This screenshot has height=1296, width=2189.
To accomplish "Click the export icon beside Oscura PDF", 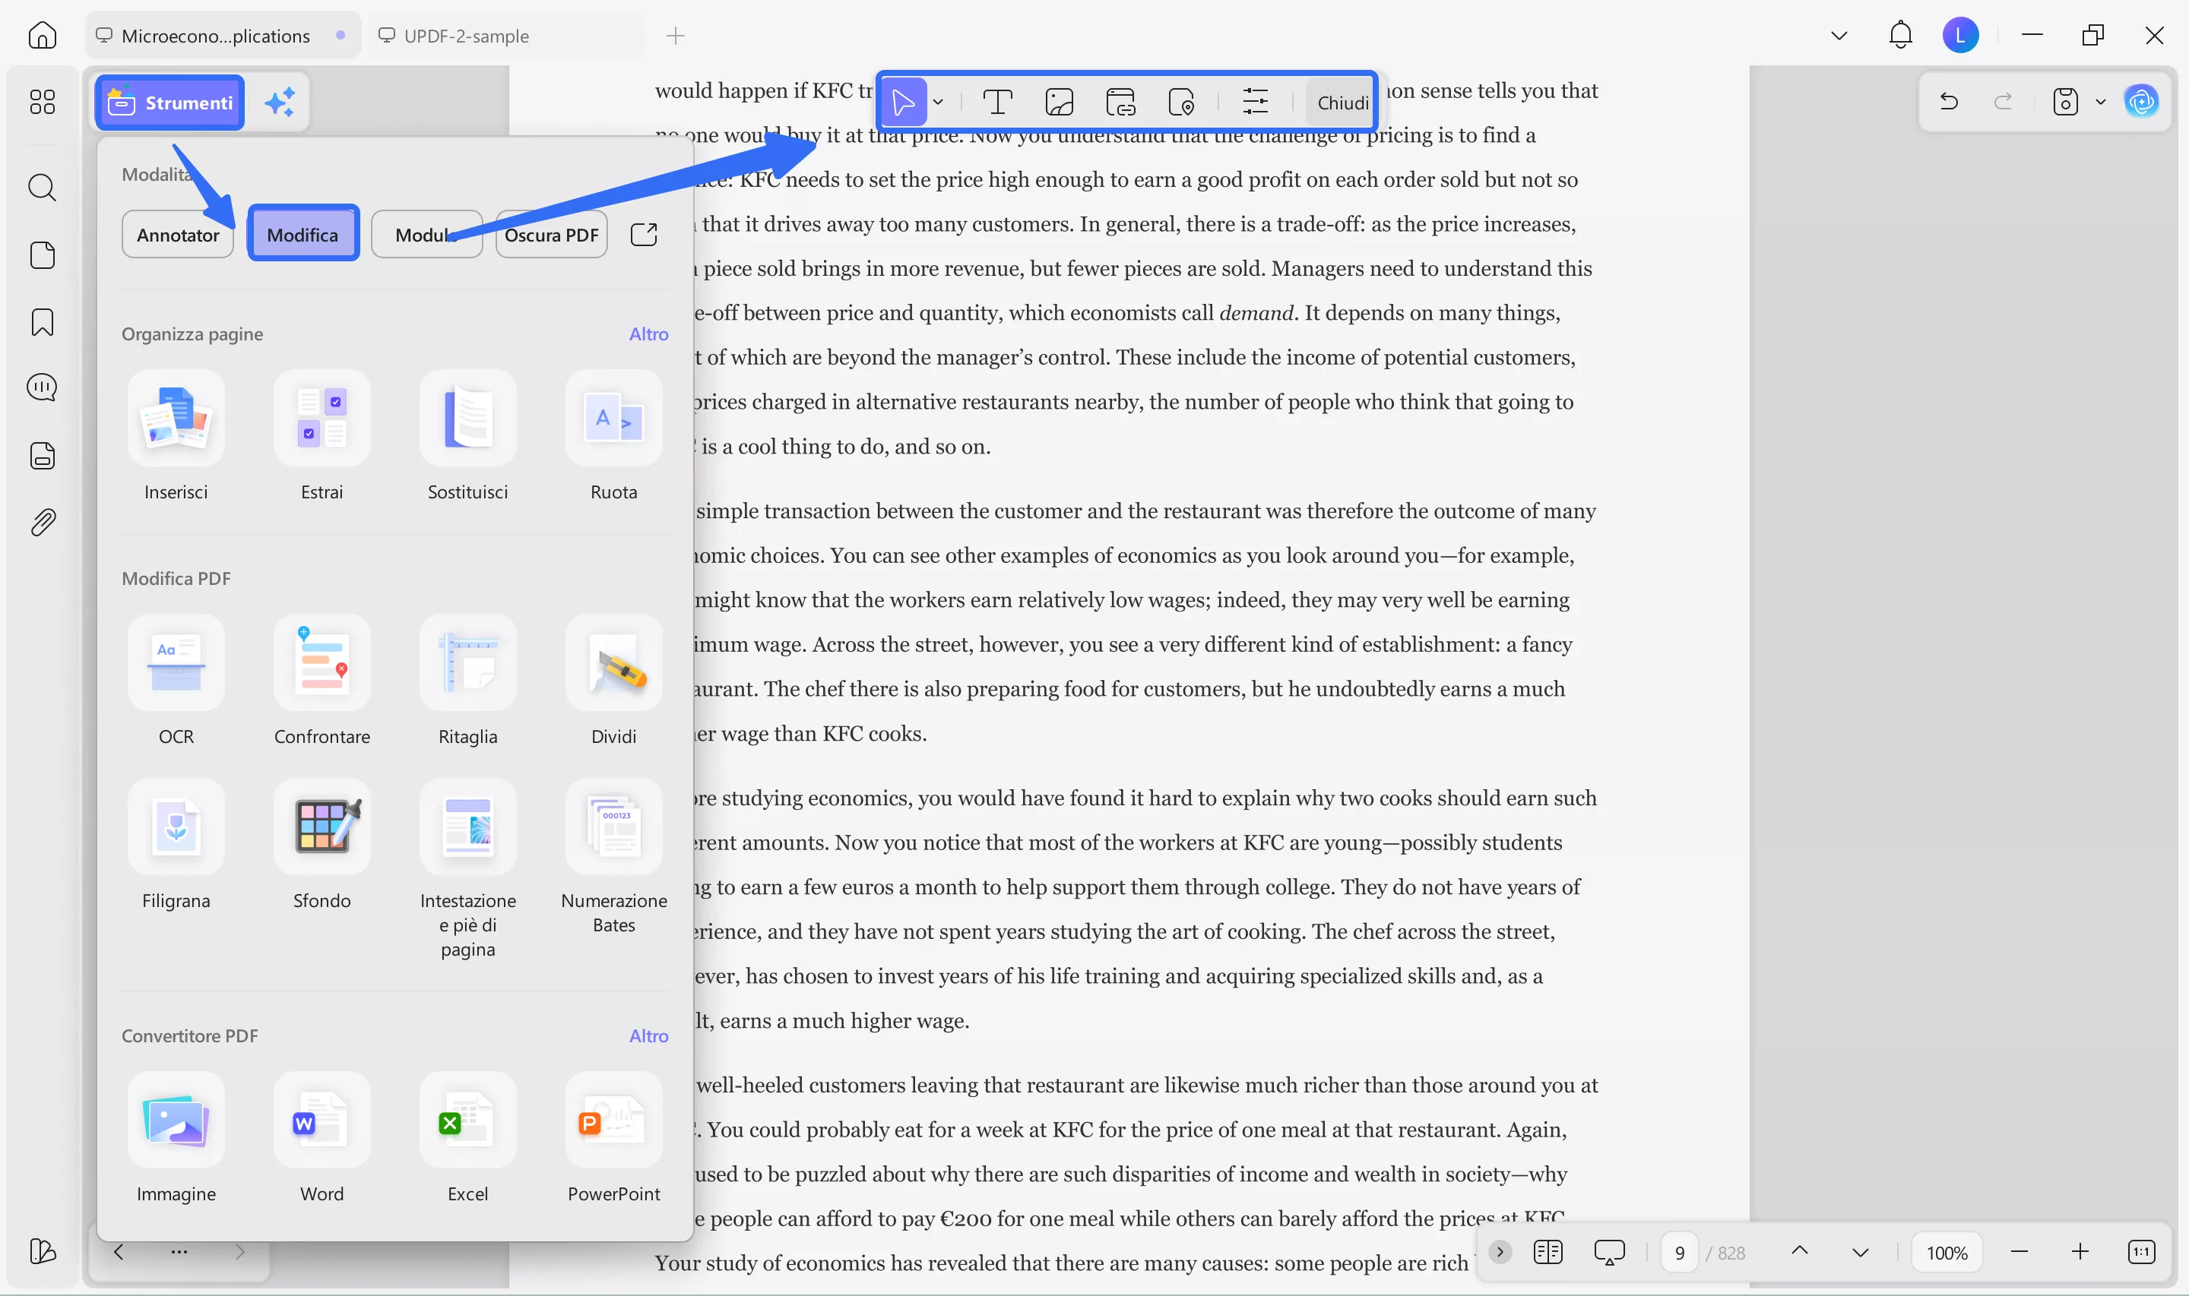I will tap(644, 234).
